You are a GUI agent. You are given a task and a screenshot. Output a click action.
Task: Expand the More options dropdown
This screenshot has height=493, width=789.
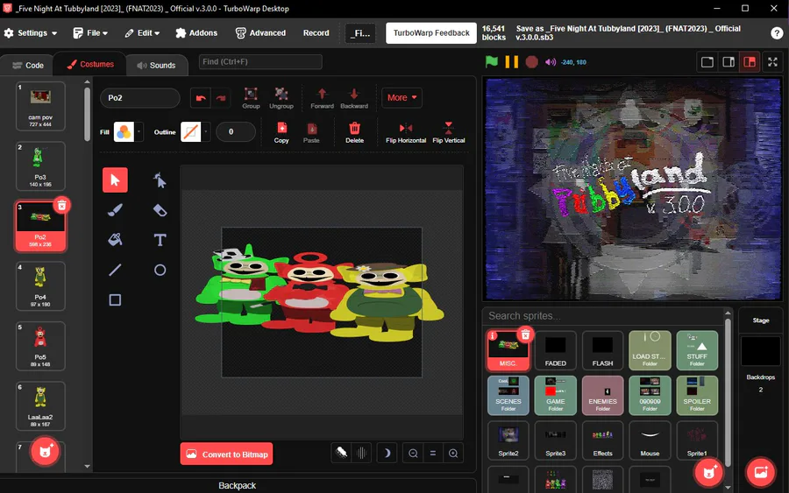coord(402,98)
